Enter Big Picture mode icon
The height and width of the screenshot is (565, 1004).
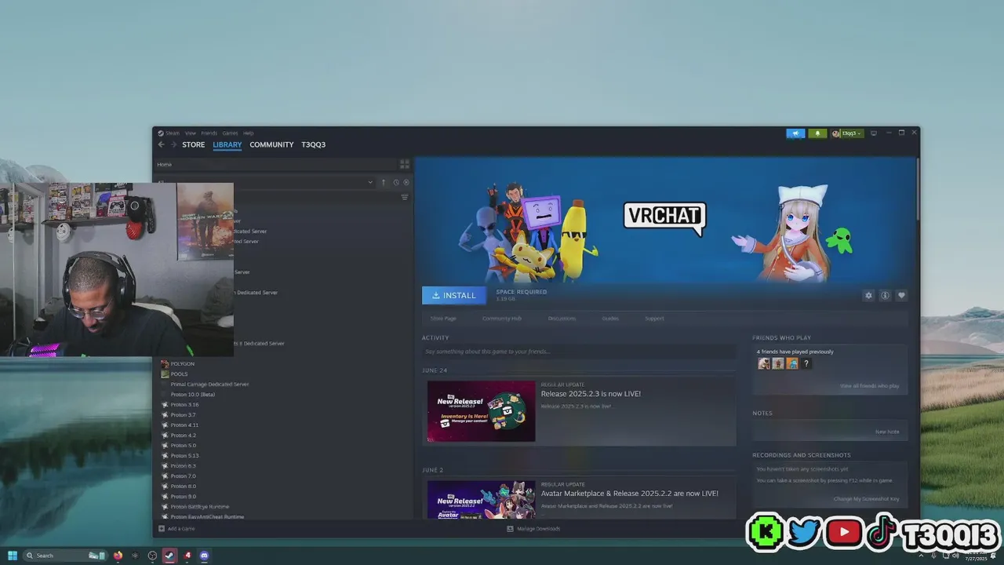point(874,133)
